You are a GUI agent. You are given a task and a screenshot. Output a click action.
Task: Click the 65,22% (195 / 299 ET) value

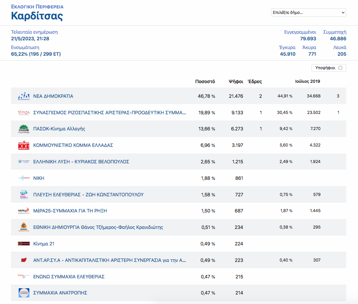36,54
